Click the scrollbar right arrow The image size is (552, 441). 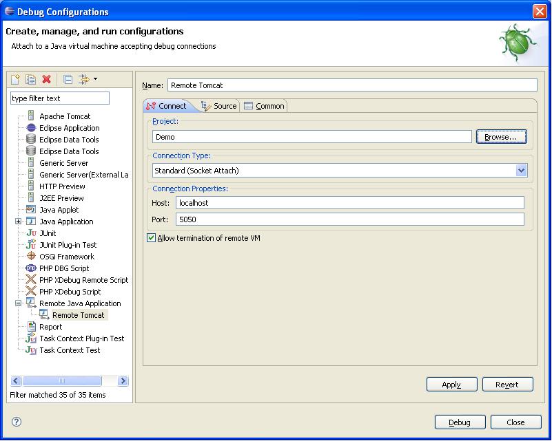[x=123, y=380]
